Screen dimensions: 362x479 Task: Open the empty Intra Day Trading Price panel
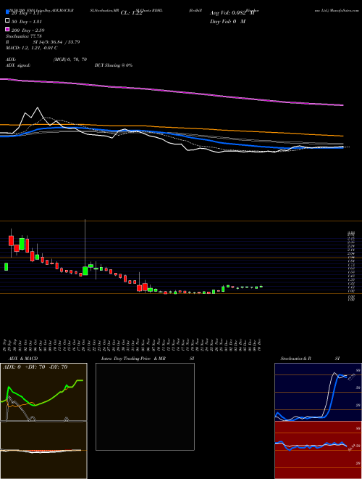click(145, 406)
